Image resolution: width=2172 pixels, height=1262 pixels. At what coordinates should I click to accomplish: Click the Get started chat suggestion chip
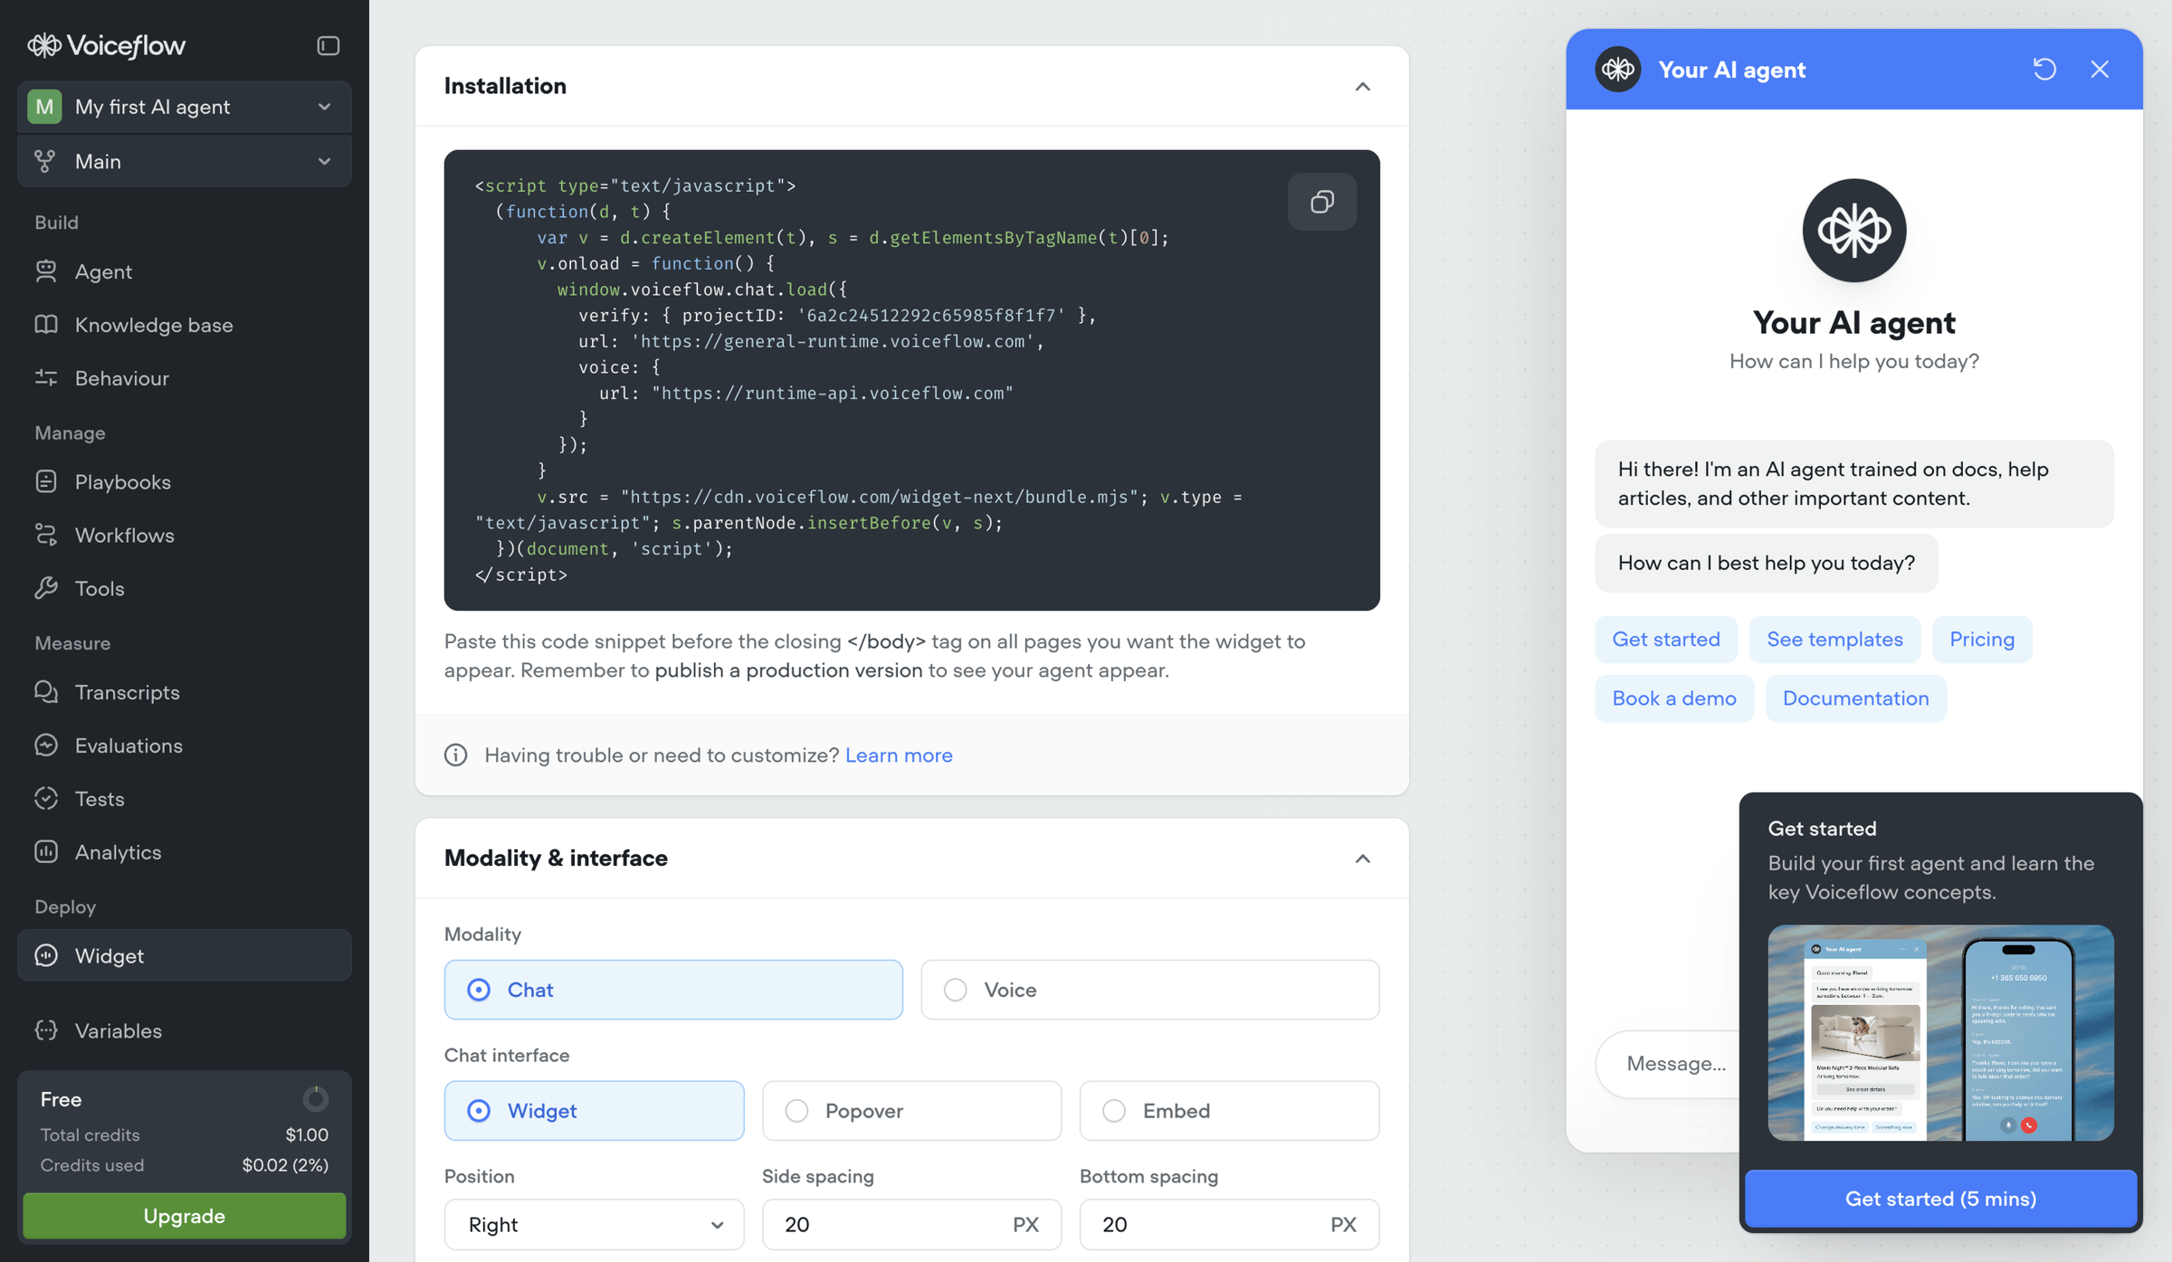(x=1666, y=640)
